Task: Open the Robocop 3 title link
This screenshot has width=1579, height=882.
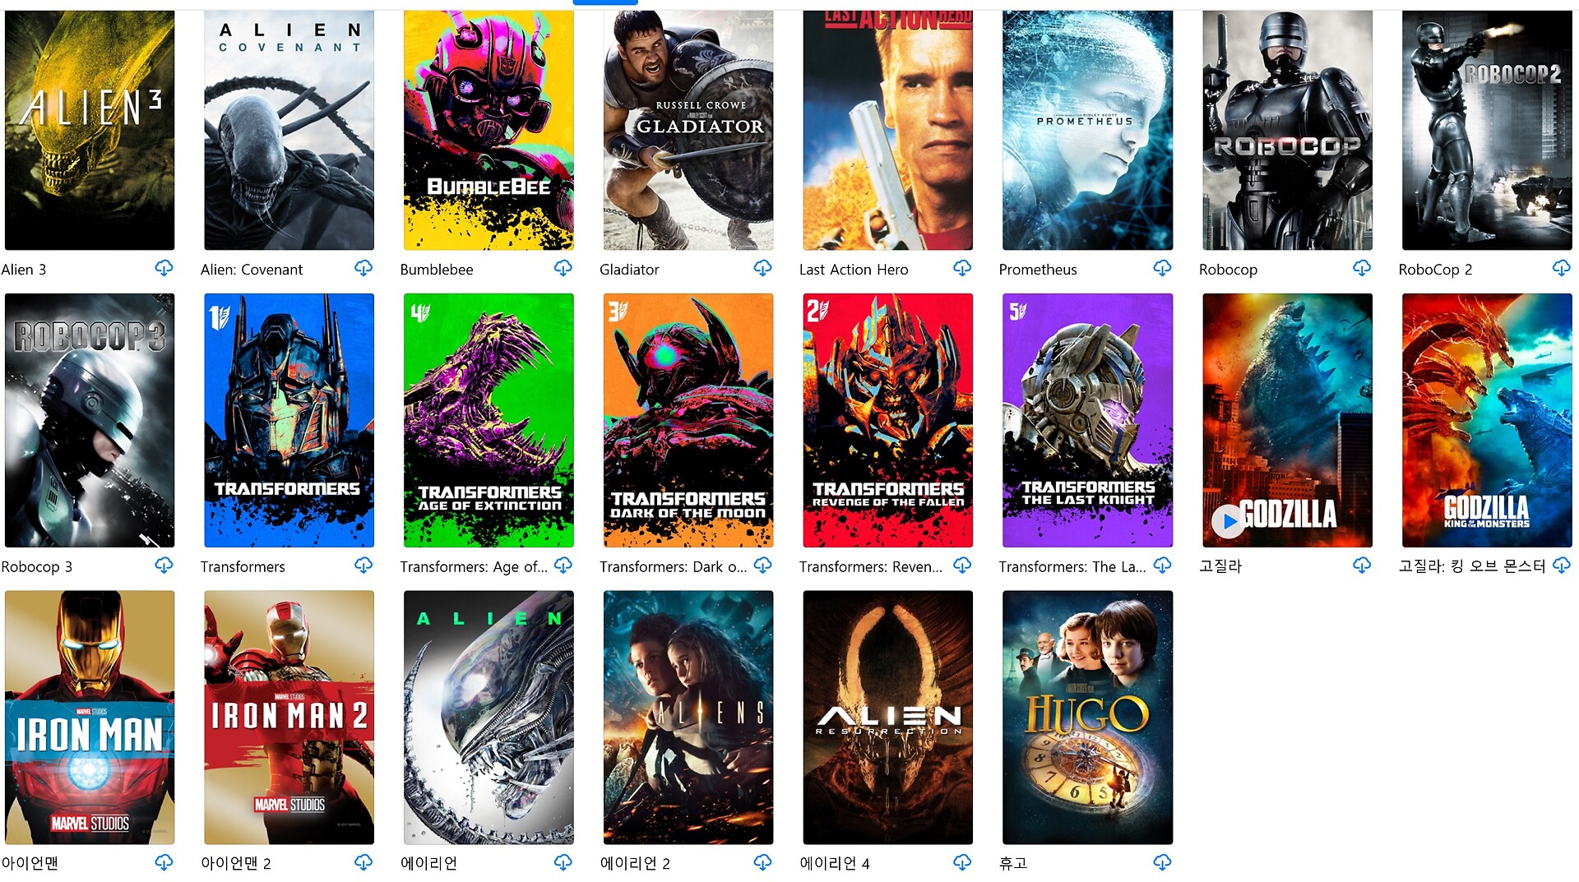Action: point(37,567)
